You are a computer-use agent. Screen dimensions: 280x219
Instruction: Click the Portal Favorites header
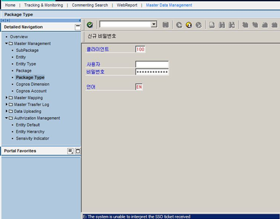[20, 151]
